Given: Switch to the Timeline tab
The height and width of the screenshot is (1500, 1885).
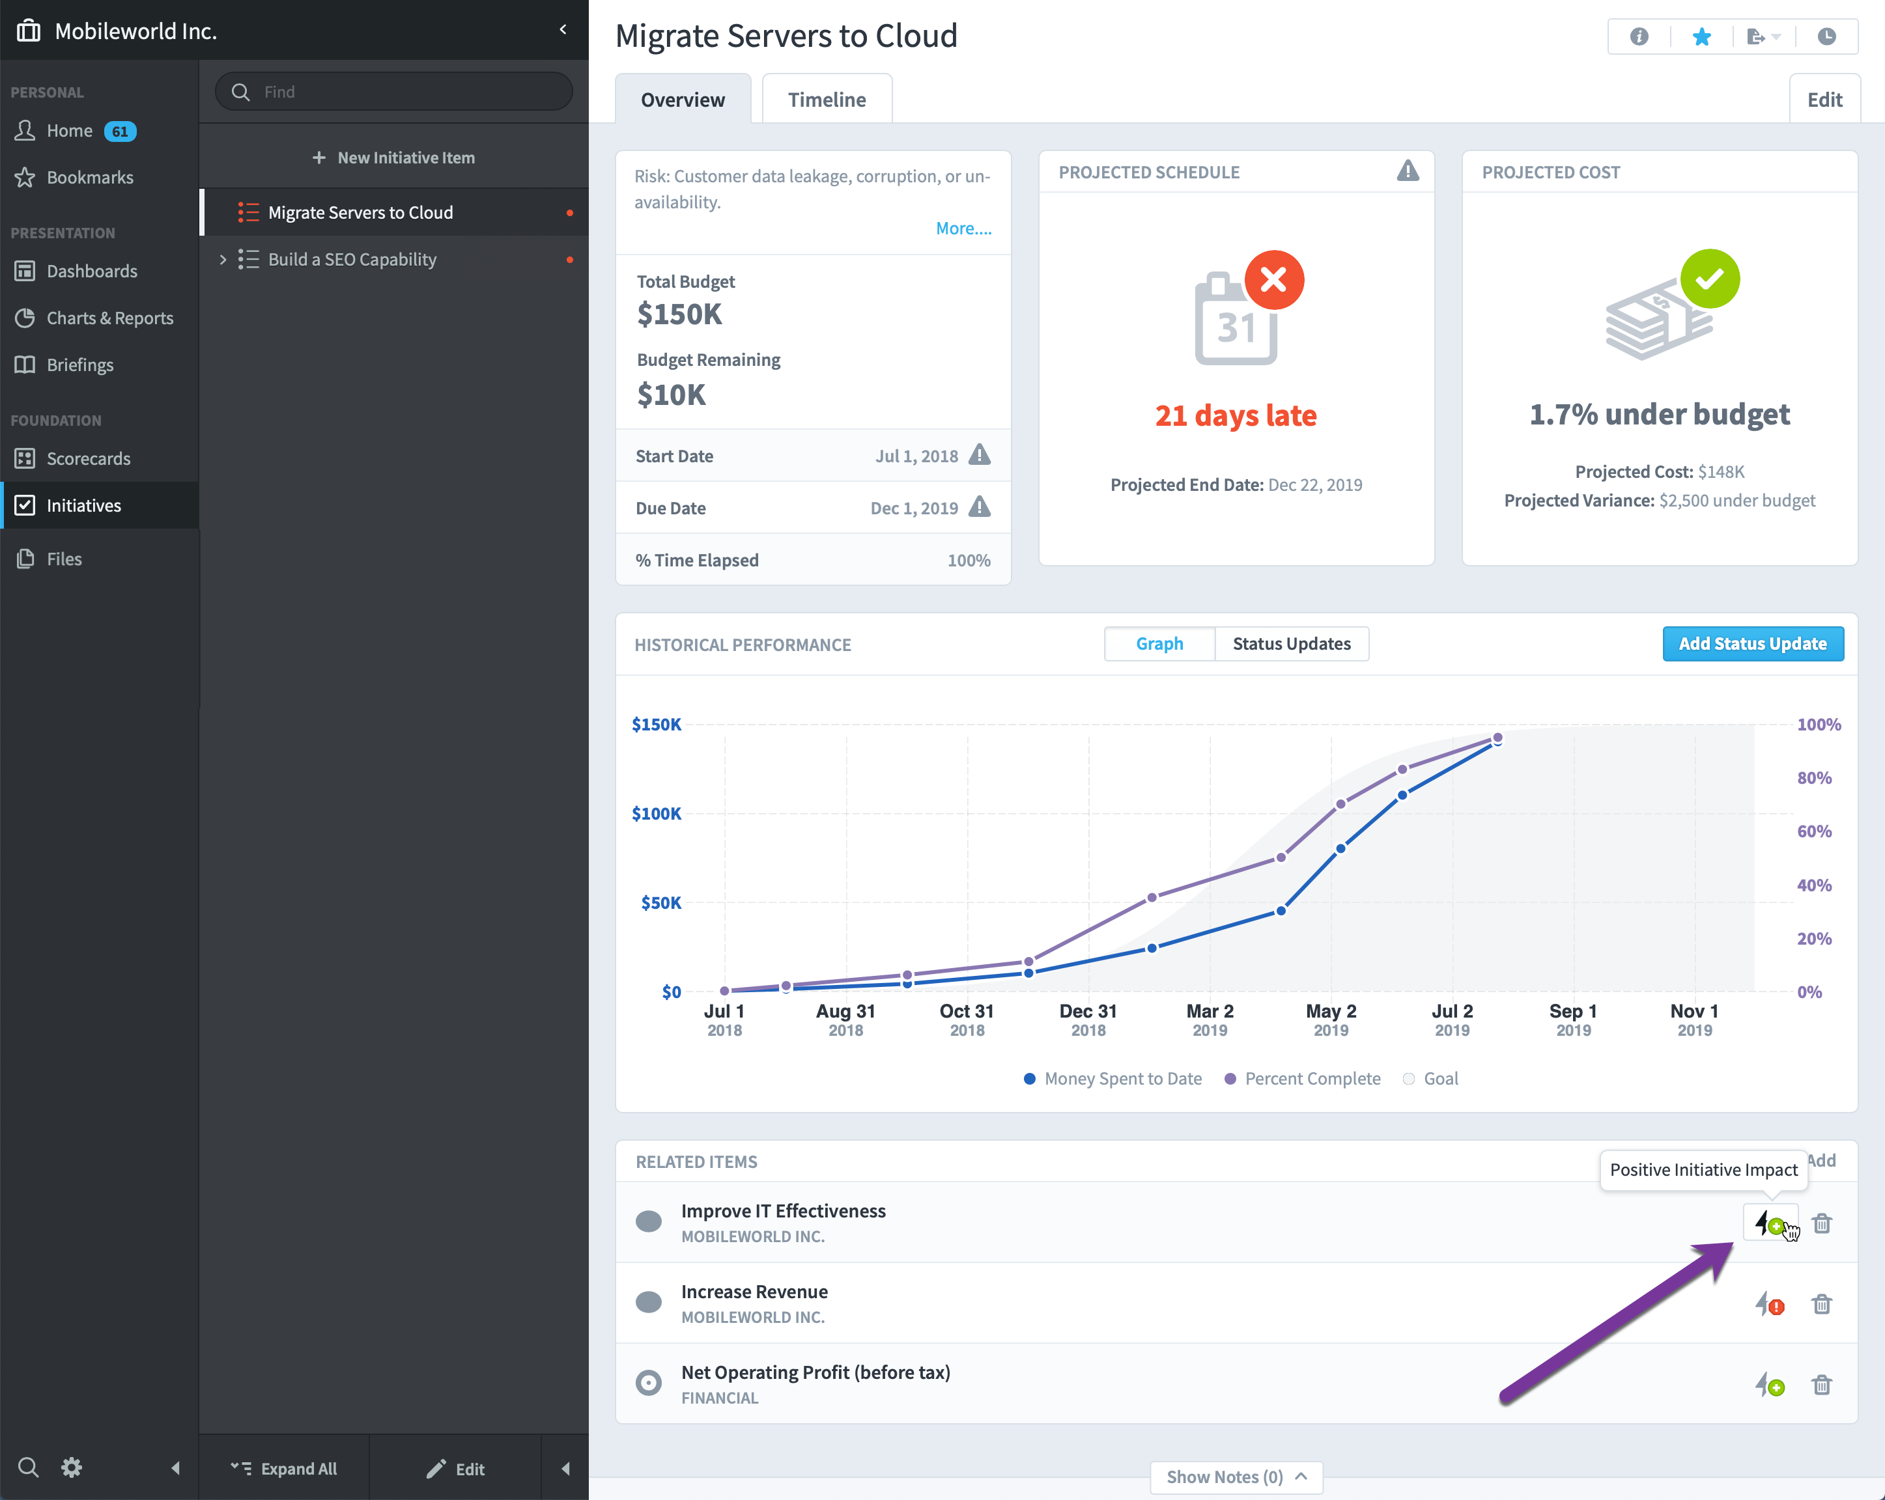Looking at the screenshot, I should coord(827,99).
